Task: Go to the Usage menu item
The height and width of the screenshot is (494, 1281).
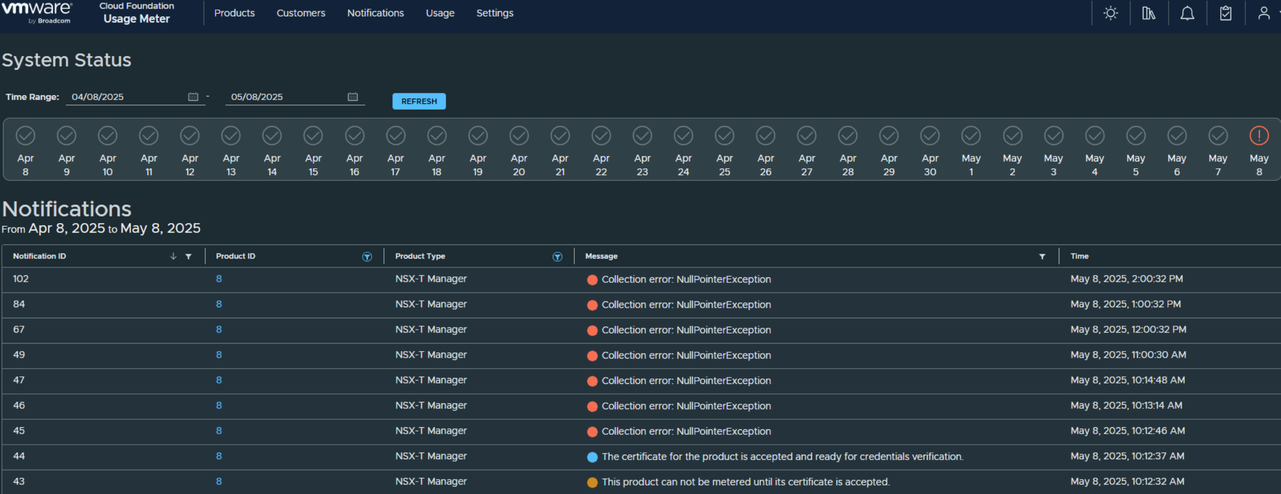Action: pos(440,13)
